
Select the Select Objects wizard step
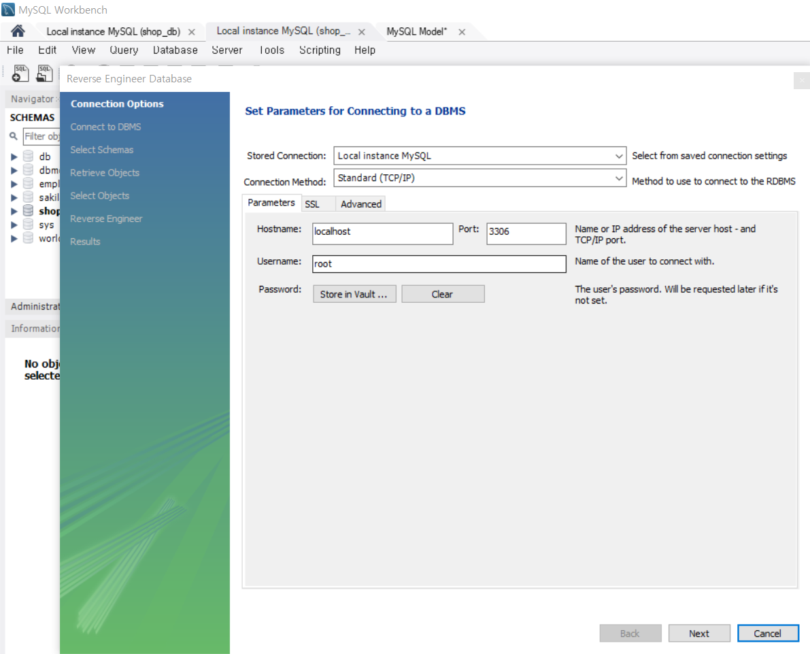[x=100, y=195]
